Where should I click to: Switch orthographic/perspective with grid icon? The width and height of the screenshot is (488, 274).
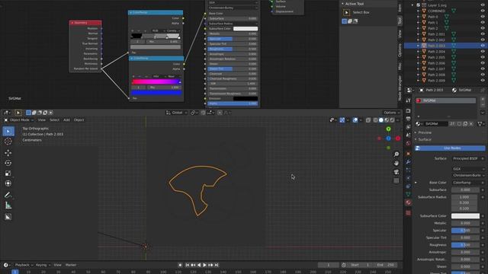click(x=396, y=180)
